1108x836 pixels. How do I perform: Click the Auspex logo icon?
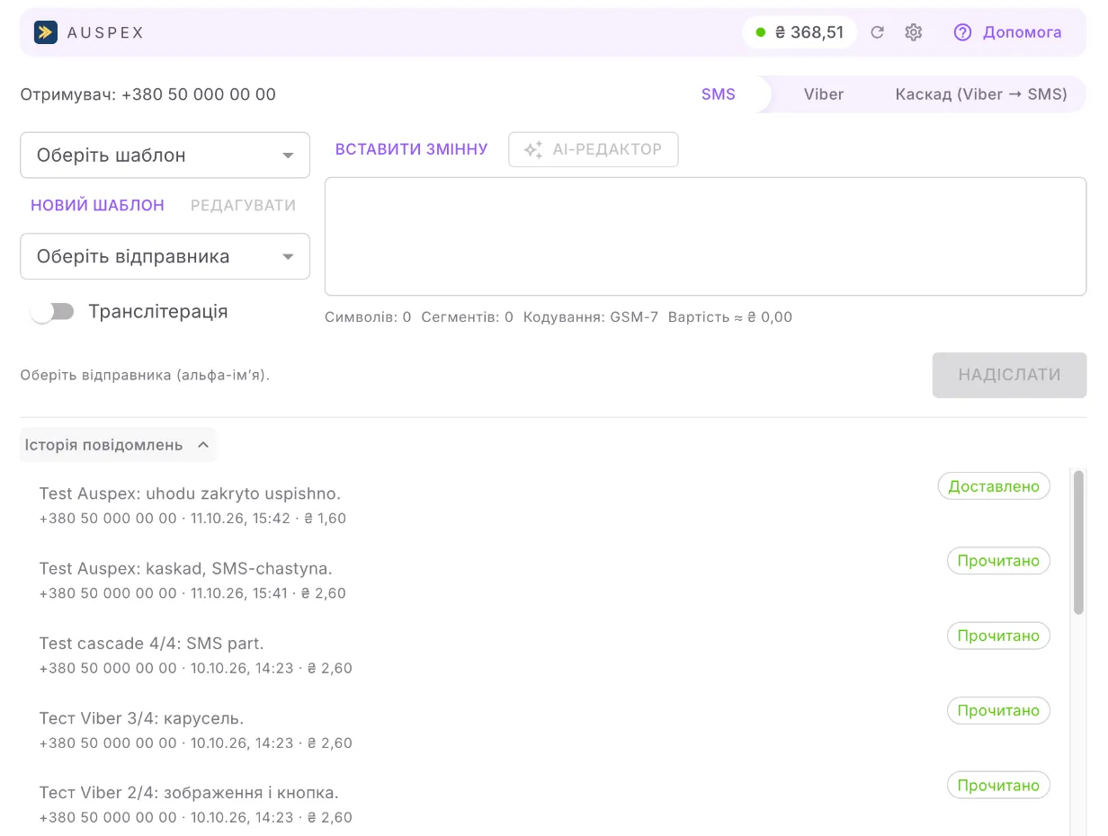[46, 32]
